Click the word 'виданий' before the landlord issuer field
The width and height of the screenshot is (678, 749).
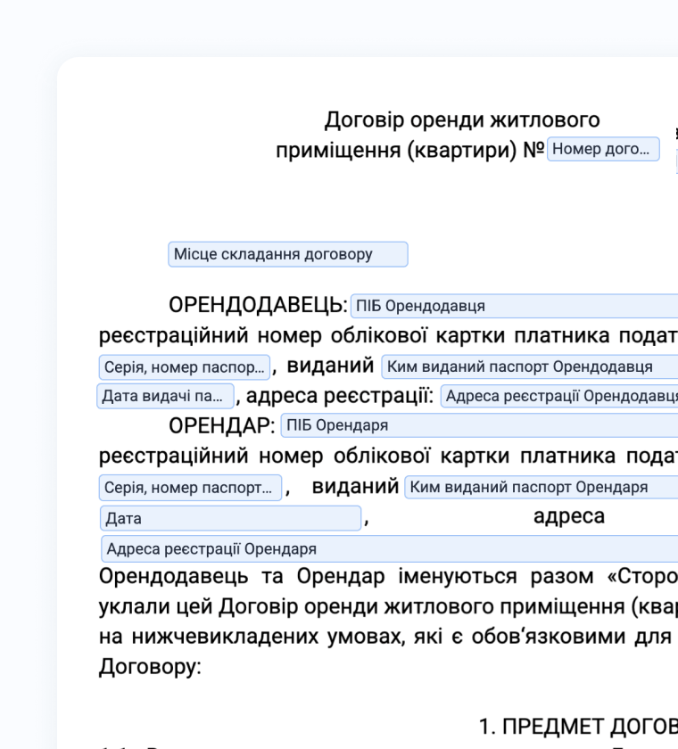point(330,366)
